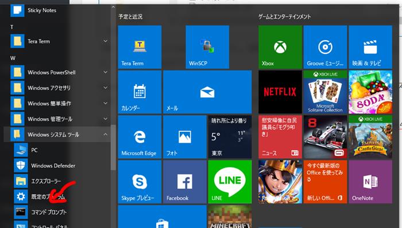
Task: Click the ゲームとエンターテインメント group heading
Action: pos(285,17)
